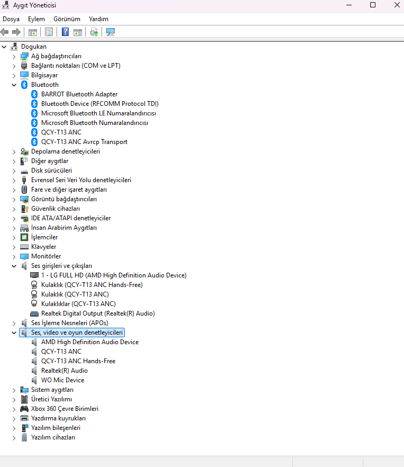This screenshot has width=404, height=467.
Task: Click Ses İşleme Nesneleri (APOs) speaker icon
Action: (x=24, y=323)
